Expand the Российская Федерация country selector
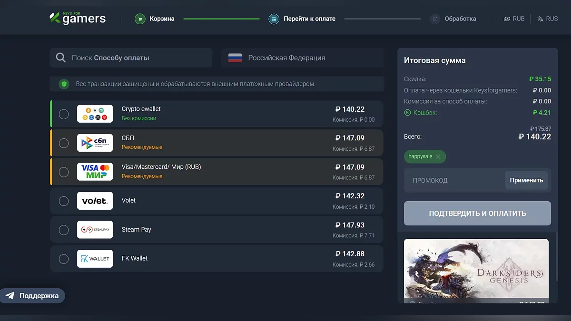571x321 pixels. click(x=302, y=58)
